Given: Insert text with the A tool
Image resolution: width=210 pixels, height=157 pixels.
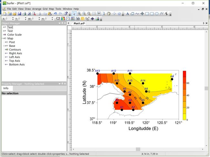Looking at the screenshot, I should 128,14.
